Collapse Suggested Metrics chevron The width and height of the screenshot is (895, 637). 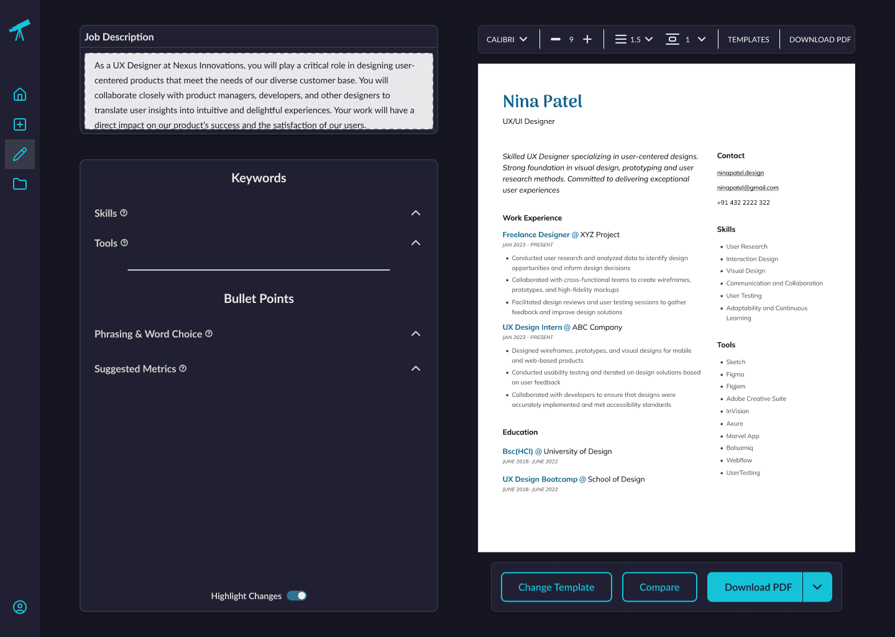pos(416,368)
